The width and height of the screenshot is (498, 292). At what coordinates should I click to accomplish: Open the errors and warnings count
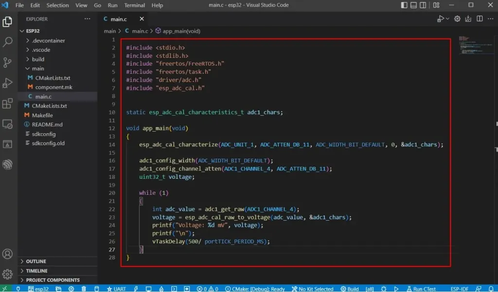point(207,289)
